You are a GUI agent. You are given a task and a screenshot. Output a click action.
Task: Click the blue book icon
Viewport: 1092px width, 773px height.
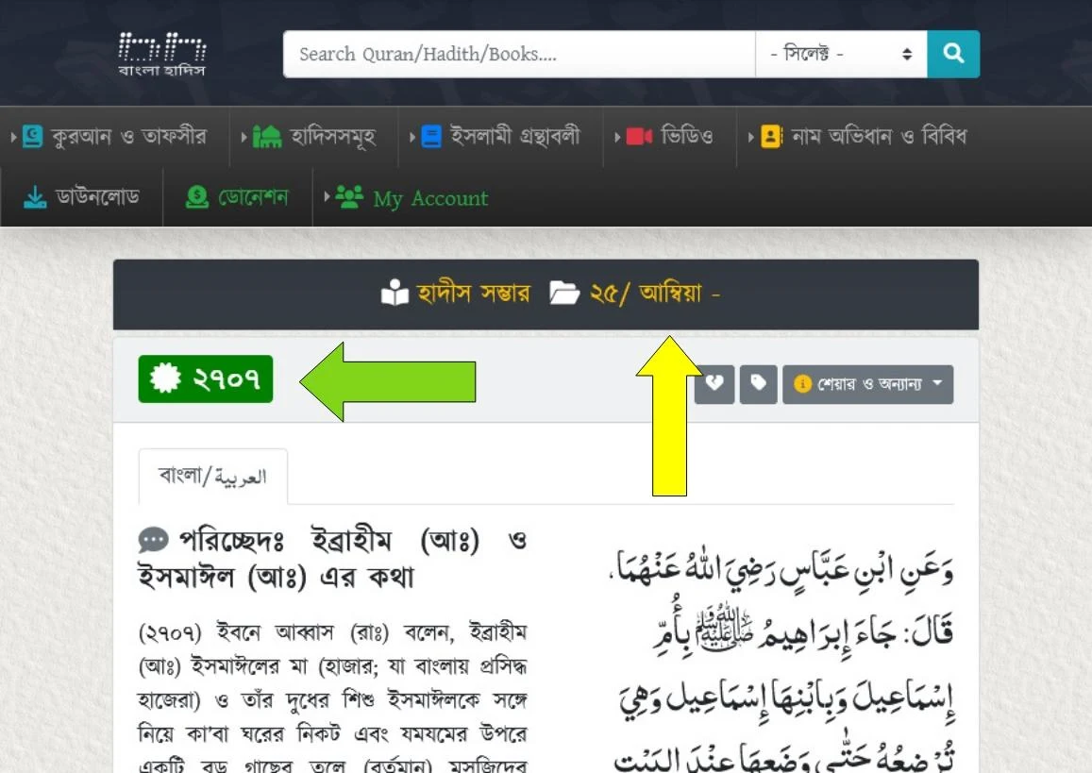431,137
